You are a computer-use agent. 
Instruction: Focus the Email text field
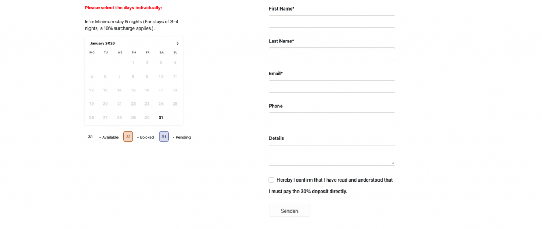tap(332, 87)
